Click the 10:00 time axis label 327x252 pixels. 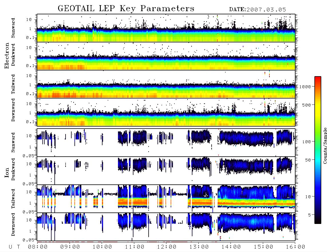102,247
